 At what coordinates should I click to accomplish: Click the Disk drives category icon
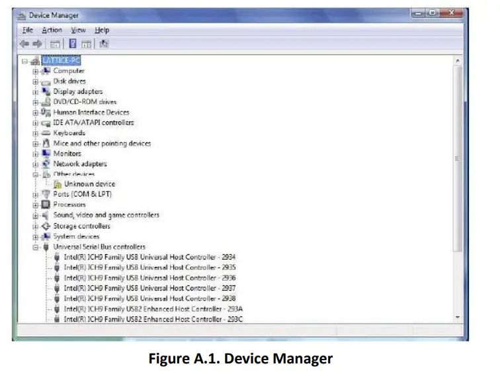[46, 81]
